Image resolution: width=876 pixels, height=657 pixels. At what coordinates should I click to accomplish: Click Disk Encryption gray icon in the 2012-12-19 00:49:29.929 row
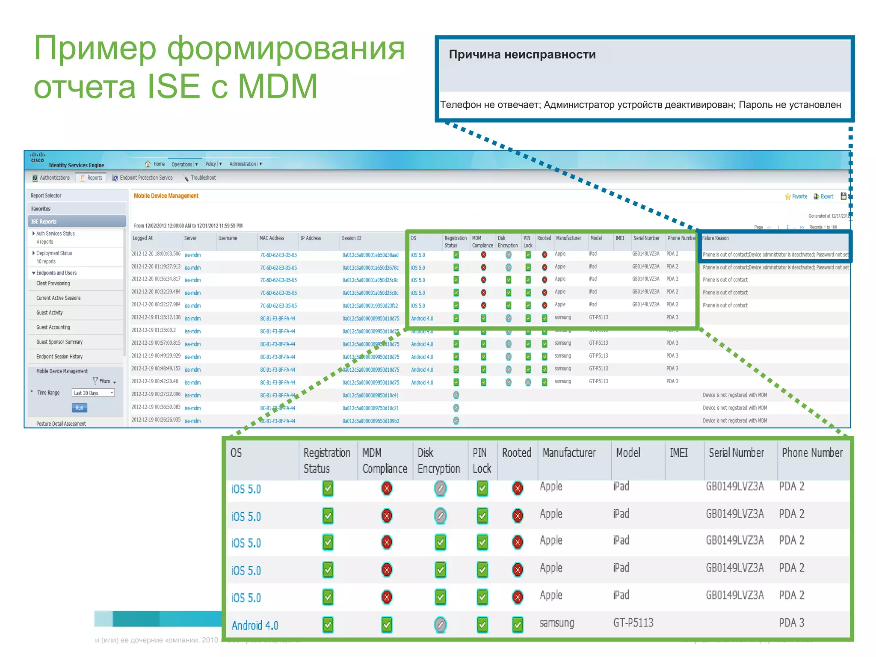point(508,356)
